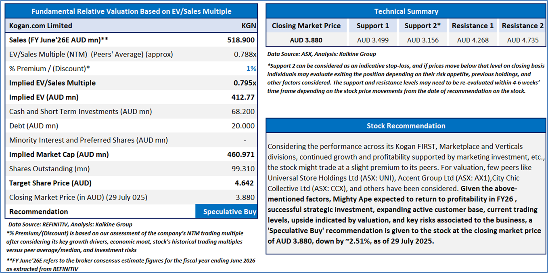The height and width of the screenshot is (273, 548).
Task: Click the Cash and Short Term Investments label
Action: 81,111
